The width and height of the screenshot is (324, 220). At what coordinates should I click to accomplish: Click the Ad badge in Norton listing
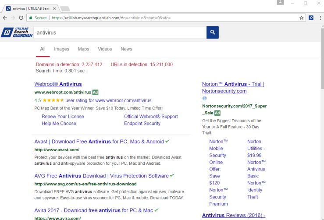point(217,113)
